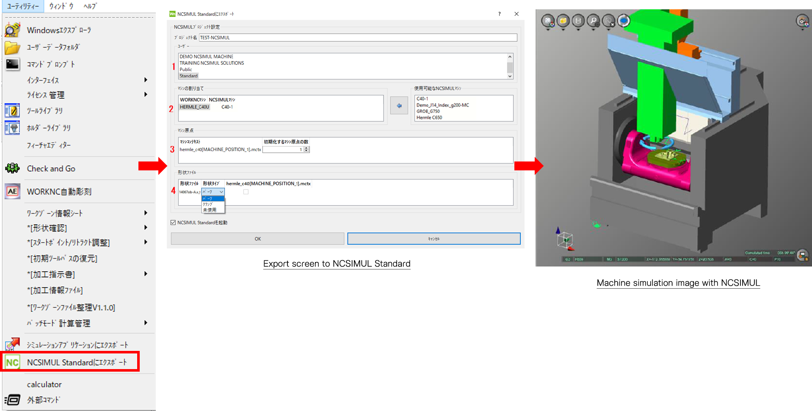
Task: Click the external command icon
Action: [12, 400]
